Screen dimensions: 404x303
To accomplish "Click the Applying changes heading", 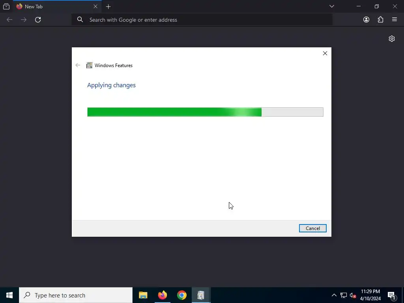I will point(111,85).
